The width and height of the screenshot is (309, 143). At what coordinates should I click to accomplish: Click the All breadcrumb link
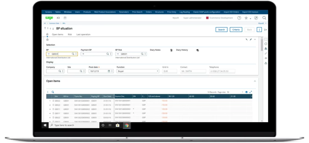[45, 23]
